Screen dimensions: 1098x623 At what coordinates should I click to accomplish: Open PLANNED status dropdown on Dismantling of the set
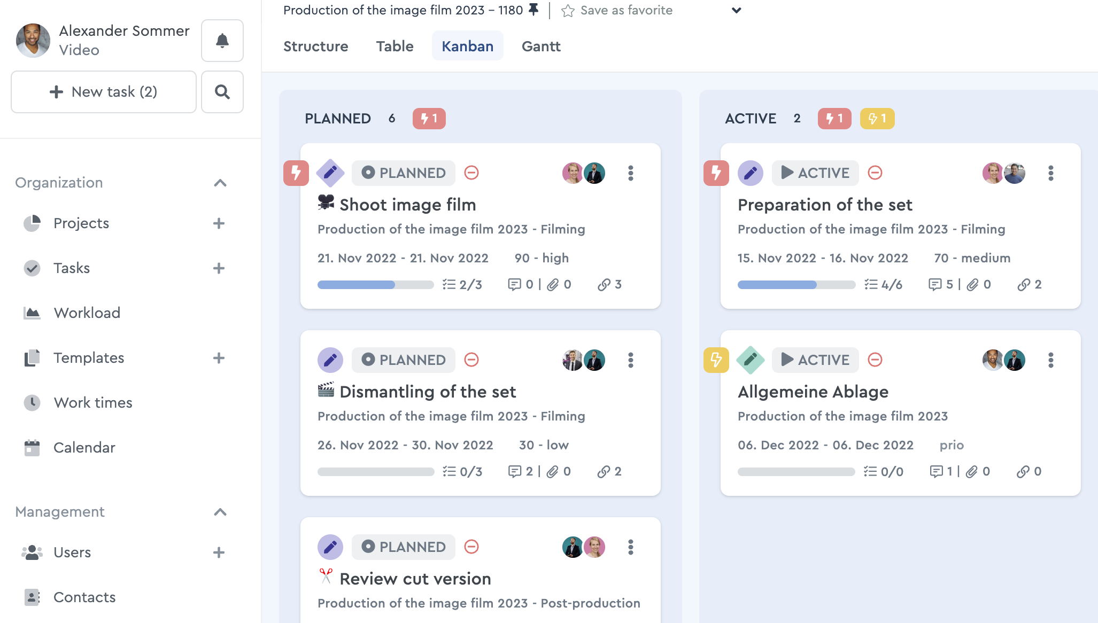click(x=404, y=360)
